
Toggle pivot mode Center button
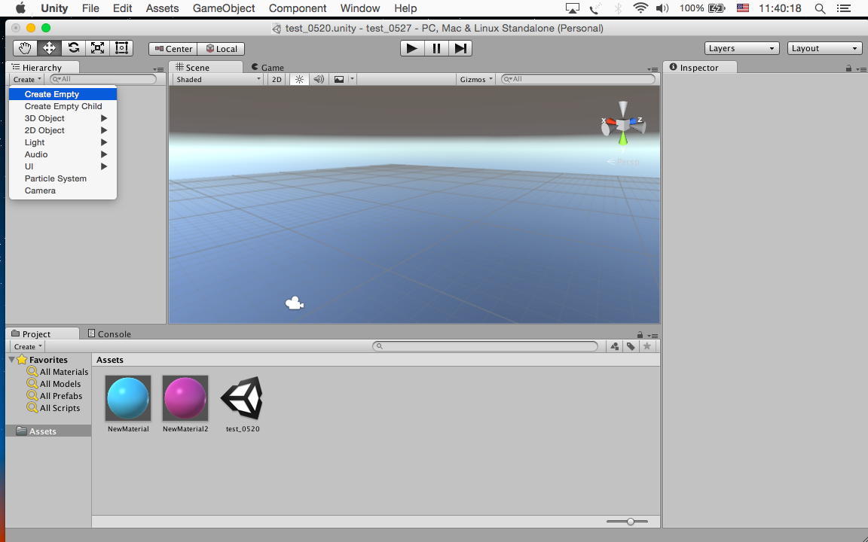tap(173, 49)
